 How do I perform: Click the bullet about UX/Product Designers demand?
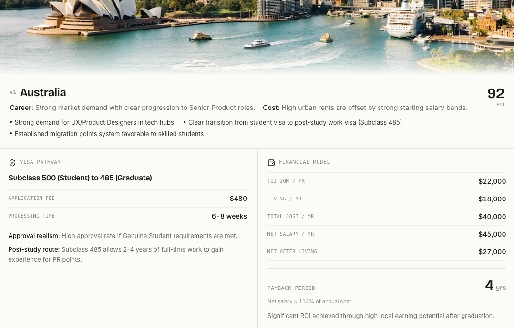[x=92, y=122]
